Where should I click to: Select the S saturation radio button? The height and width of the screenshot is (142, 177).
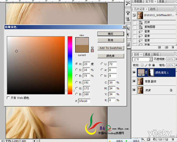[x=76, y=70]
